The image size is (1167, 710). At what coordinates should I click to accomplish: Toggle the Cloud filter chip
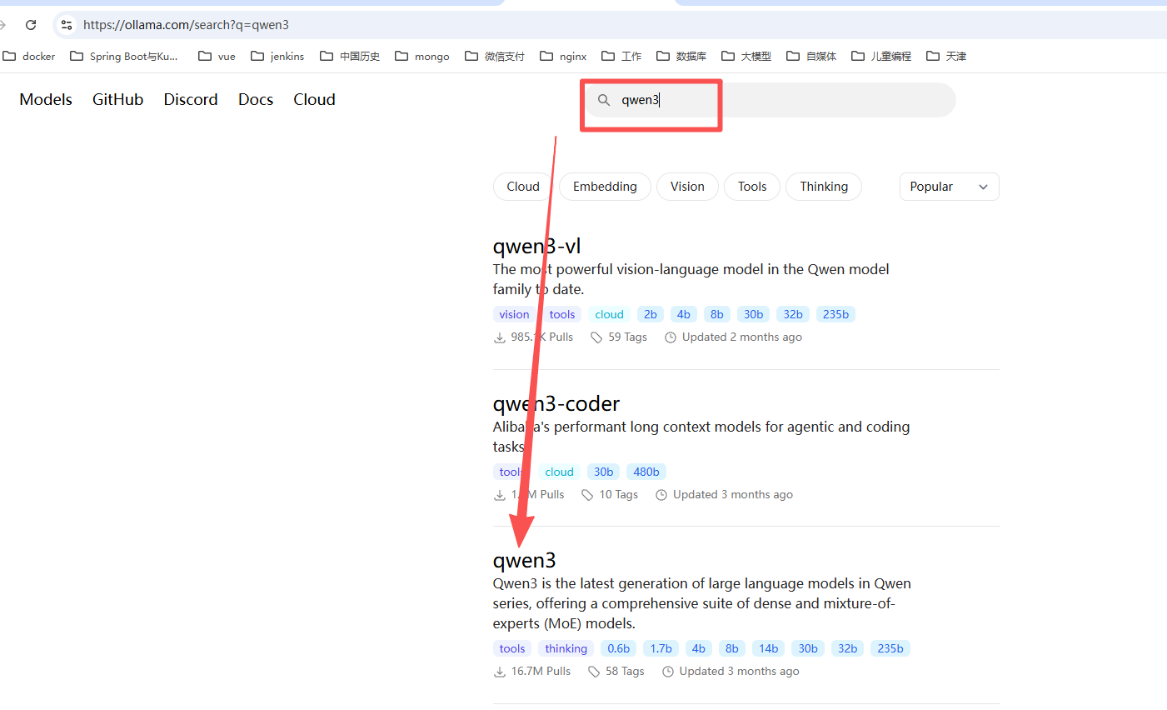[x=523, y=187]
